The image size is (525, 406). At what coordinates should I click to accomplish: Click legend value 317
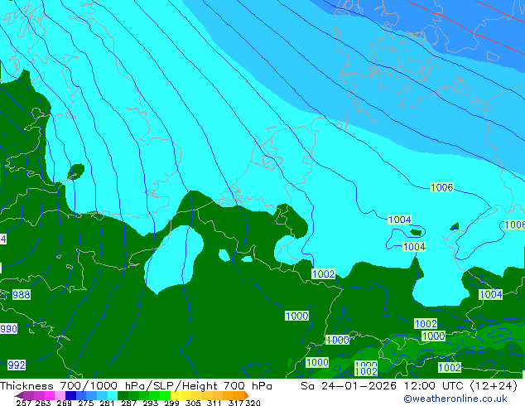(236, 403)
